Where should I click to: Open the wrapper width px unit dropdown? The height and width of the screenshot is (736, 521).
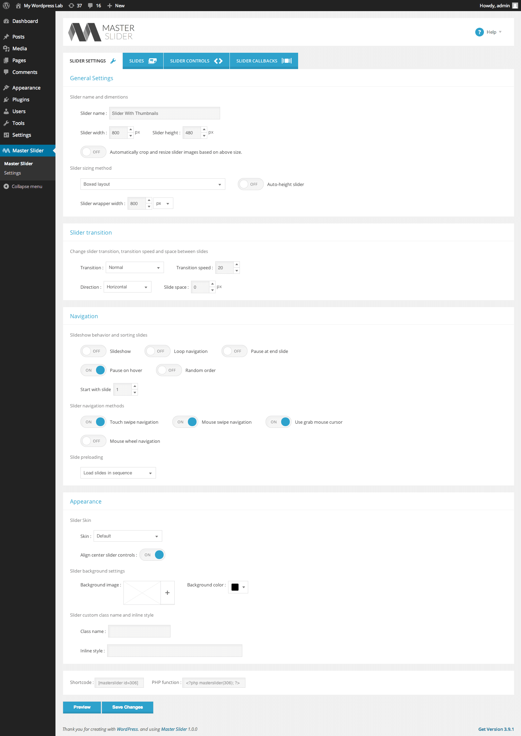pyautogui.click(x=163, y=203)
